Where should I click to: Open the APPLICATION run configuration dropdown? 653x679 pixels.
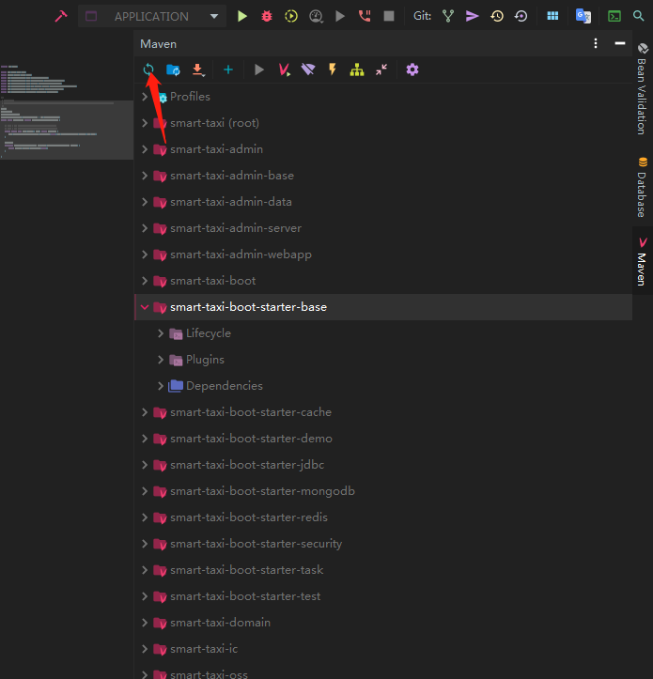point(152,17)
